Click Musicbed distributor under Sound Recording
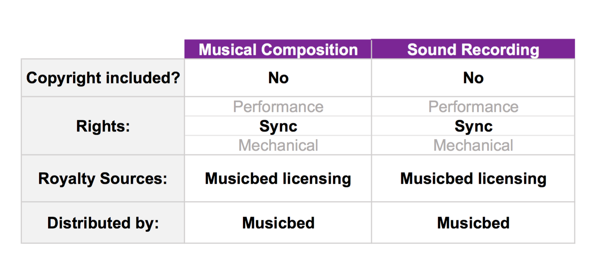Screen dimensions: 608x265 tap(473, 223)
